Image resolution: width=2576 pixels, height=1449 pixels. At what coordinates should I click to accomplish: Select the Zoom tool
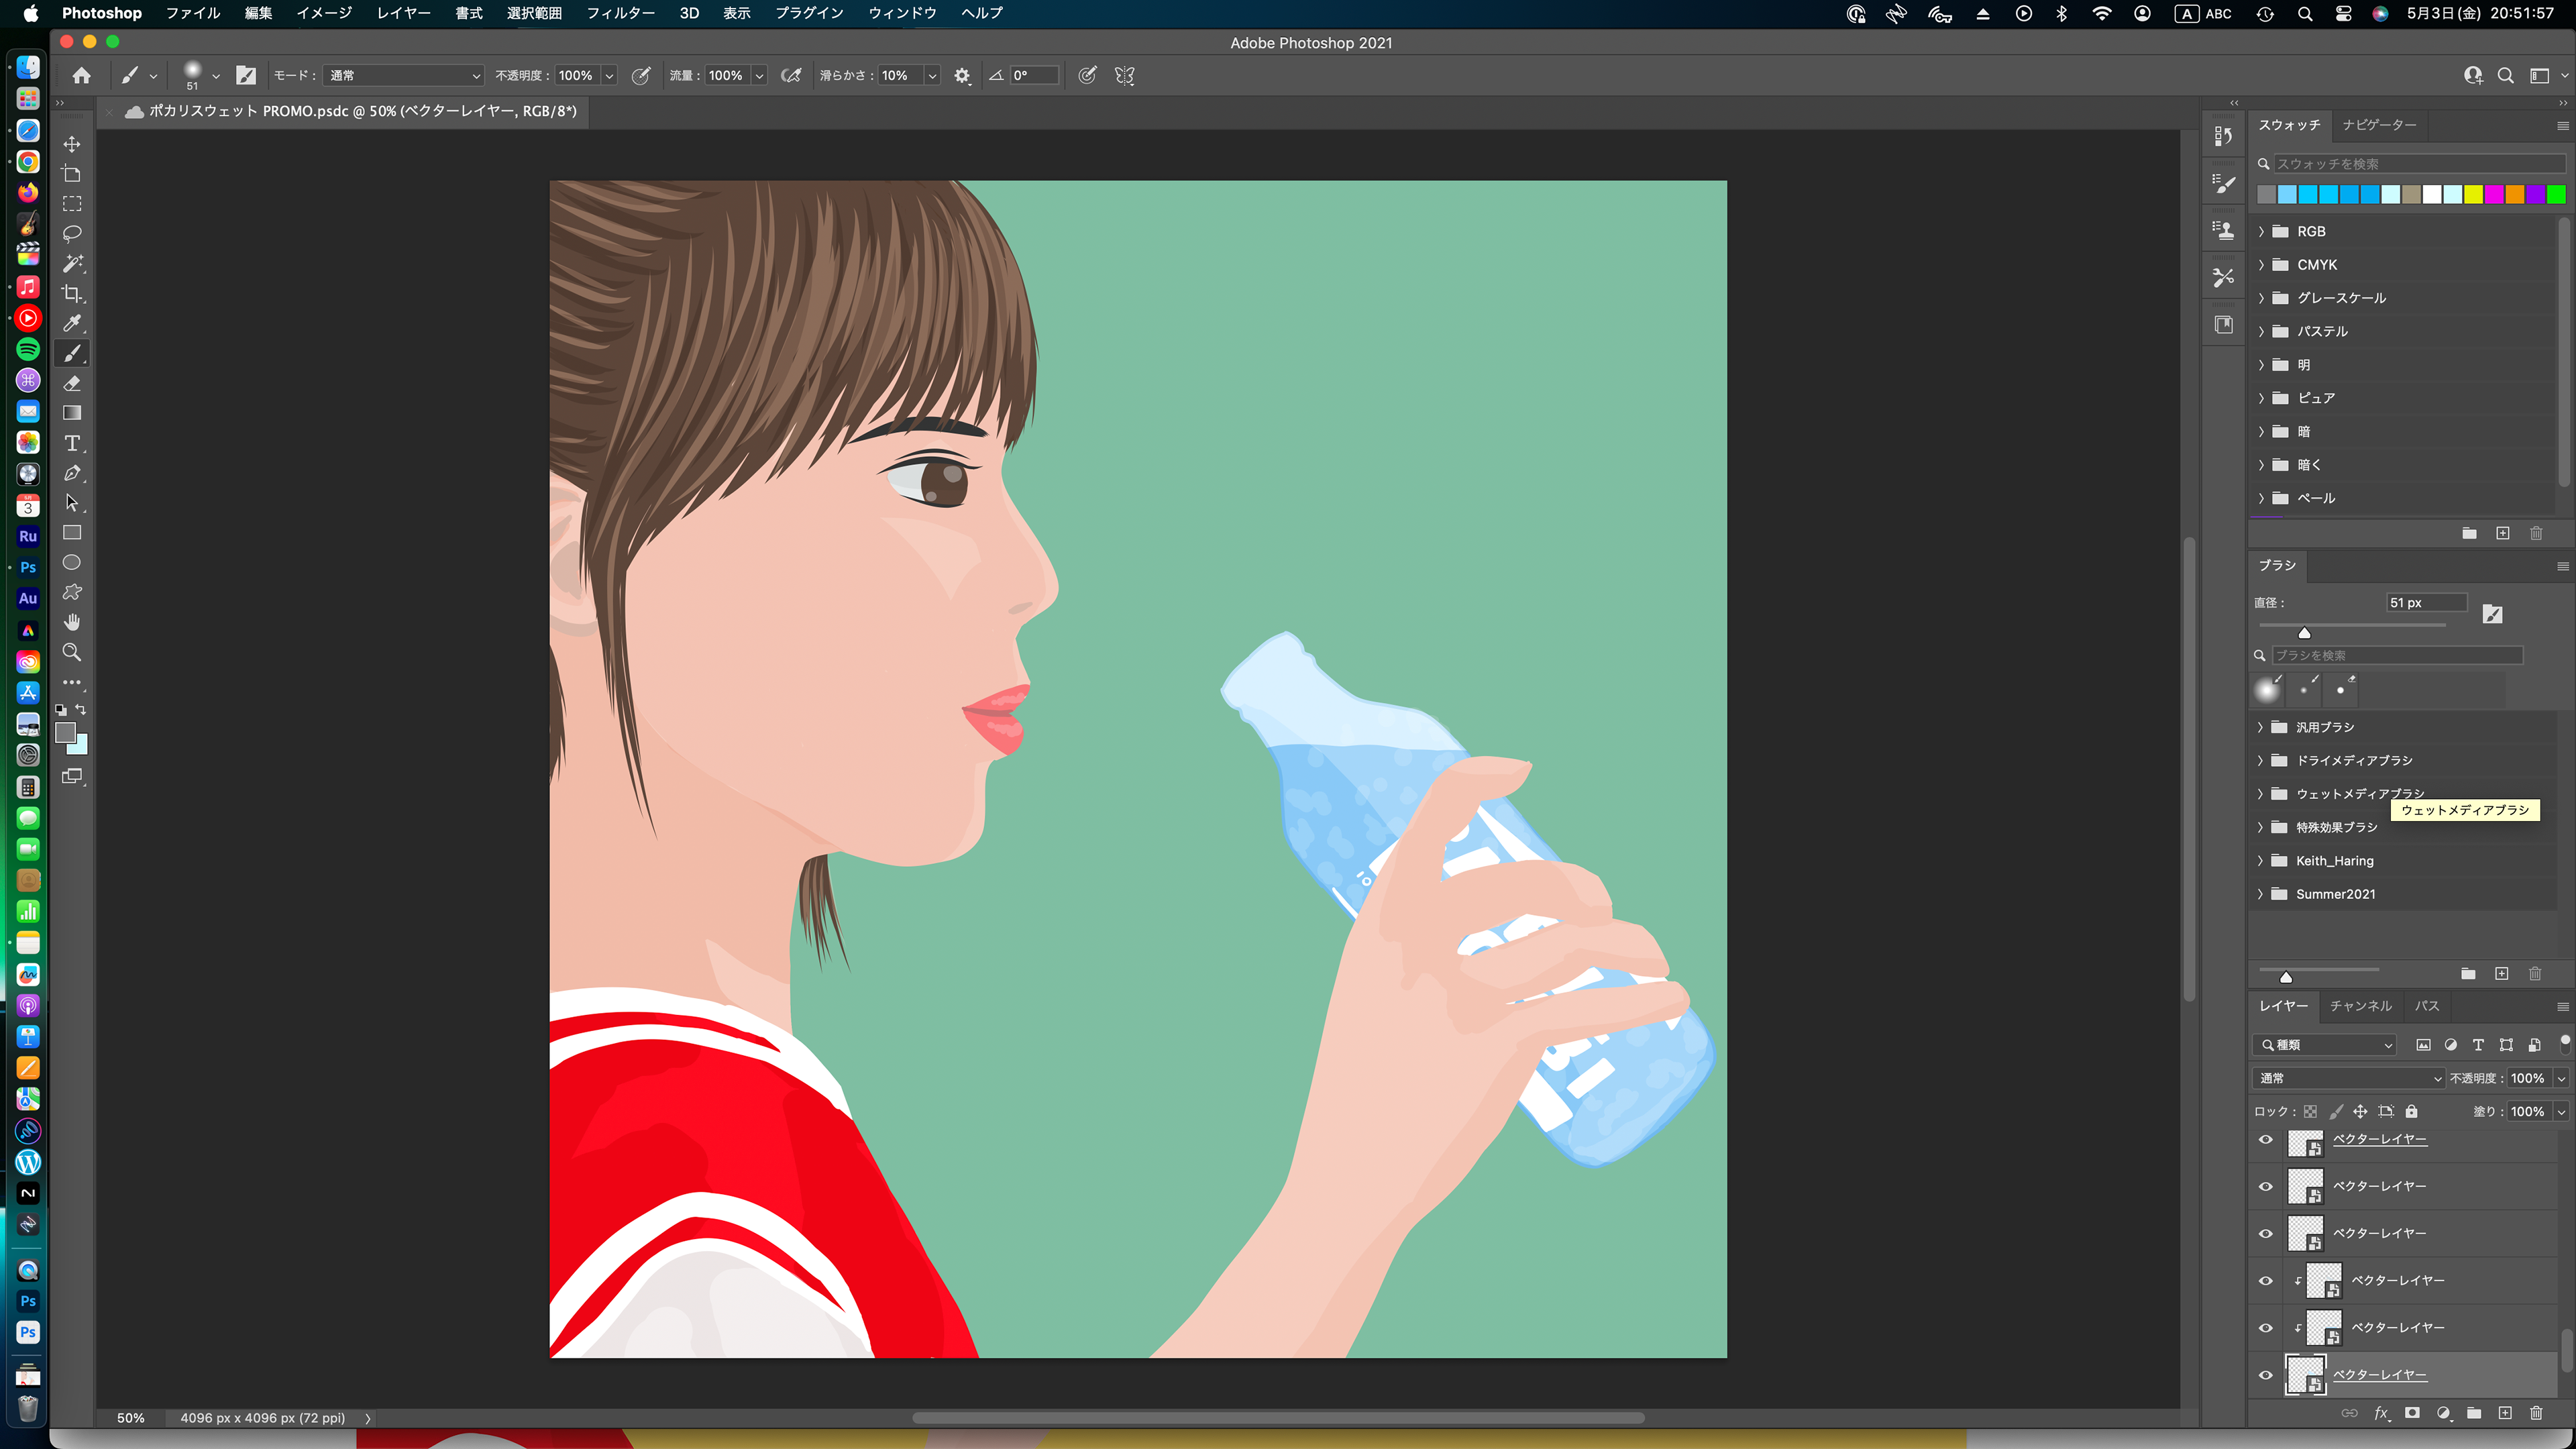click(72, 652)
